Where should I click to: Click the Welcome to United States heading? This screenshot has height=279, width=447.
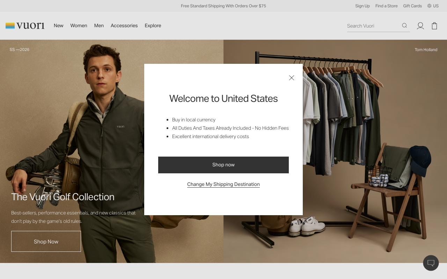click(x=223, y=98)
